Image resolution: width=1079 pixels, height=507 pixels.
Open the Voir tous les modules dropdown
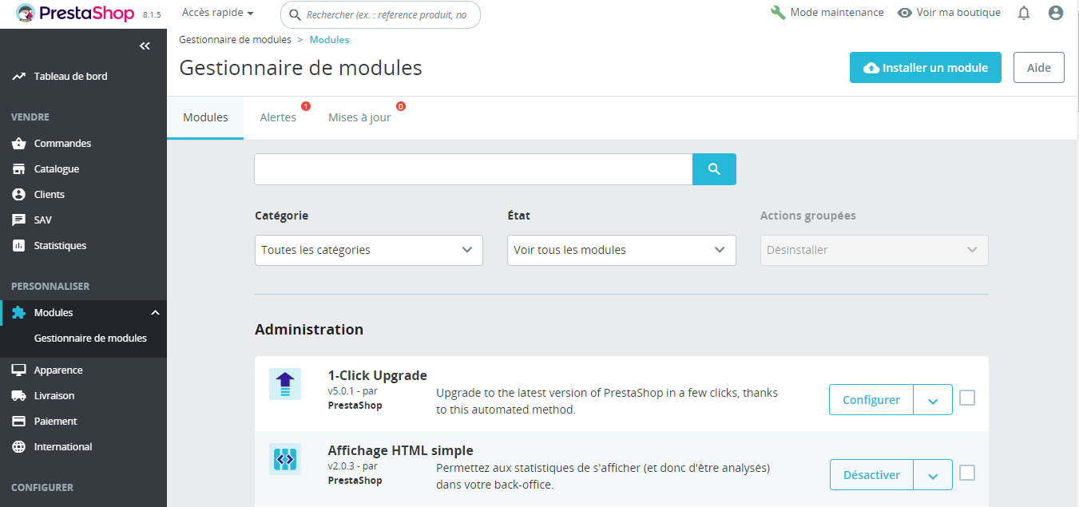coord(621,250)
